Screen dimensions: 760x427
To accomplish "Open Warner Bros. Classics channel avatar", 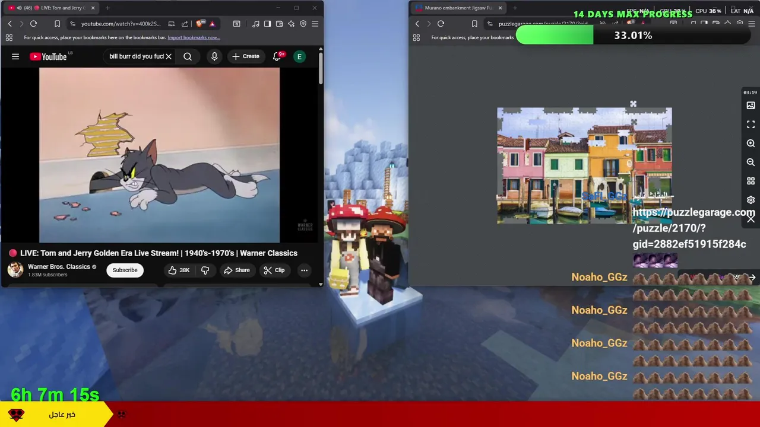I will 15,270.
